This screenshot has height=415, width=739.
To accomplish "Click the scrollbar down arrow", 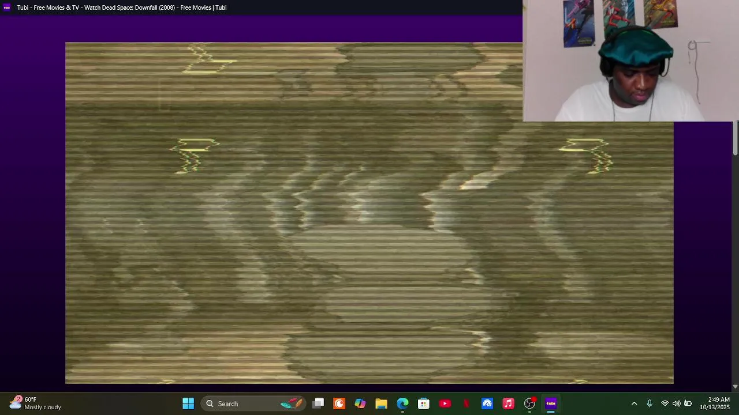I will [x=735, y=387].
